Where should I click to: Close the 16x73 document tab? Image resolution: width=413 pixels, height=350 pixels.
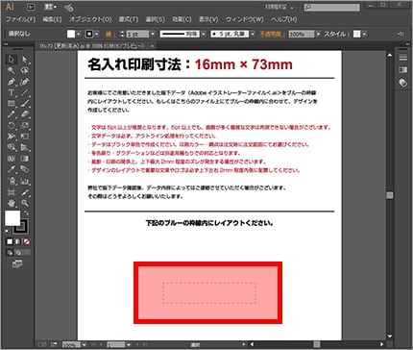[153, 46]
